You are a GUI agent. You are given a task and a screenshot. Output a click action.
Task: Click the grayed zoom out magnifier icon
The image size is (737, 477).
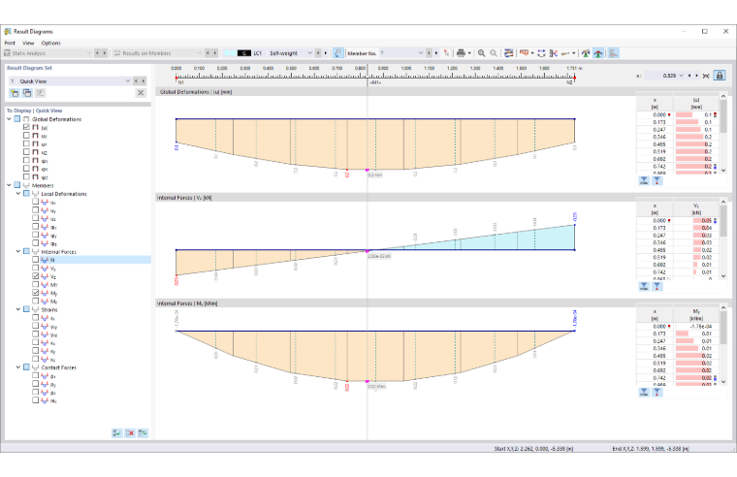494,53
